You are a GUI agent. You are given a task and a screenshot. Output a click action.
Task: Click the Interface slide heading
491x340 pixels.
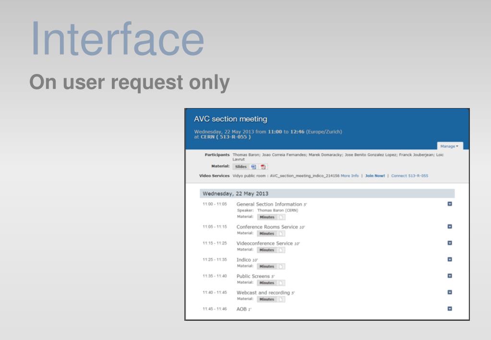point(118,38)
